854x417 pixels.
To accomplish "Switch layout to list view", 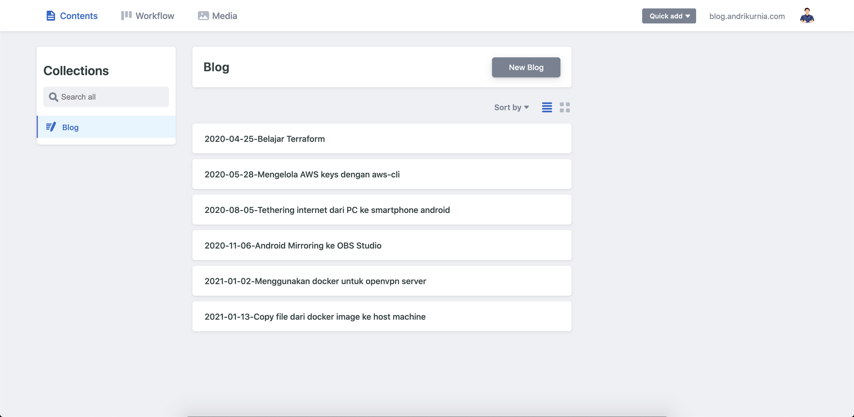I will pos(547,108).
